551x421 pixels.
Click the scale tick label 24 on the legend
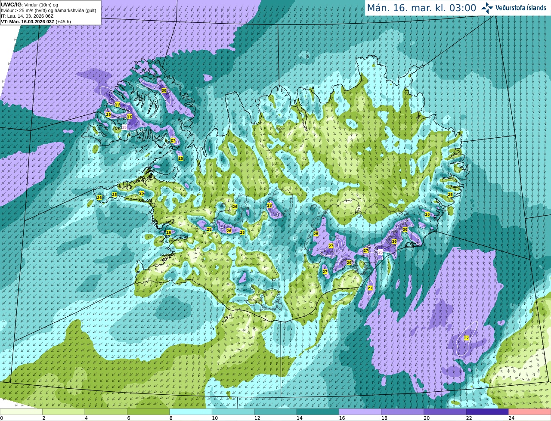(x=511, y=418)
